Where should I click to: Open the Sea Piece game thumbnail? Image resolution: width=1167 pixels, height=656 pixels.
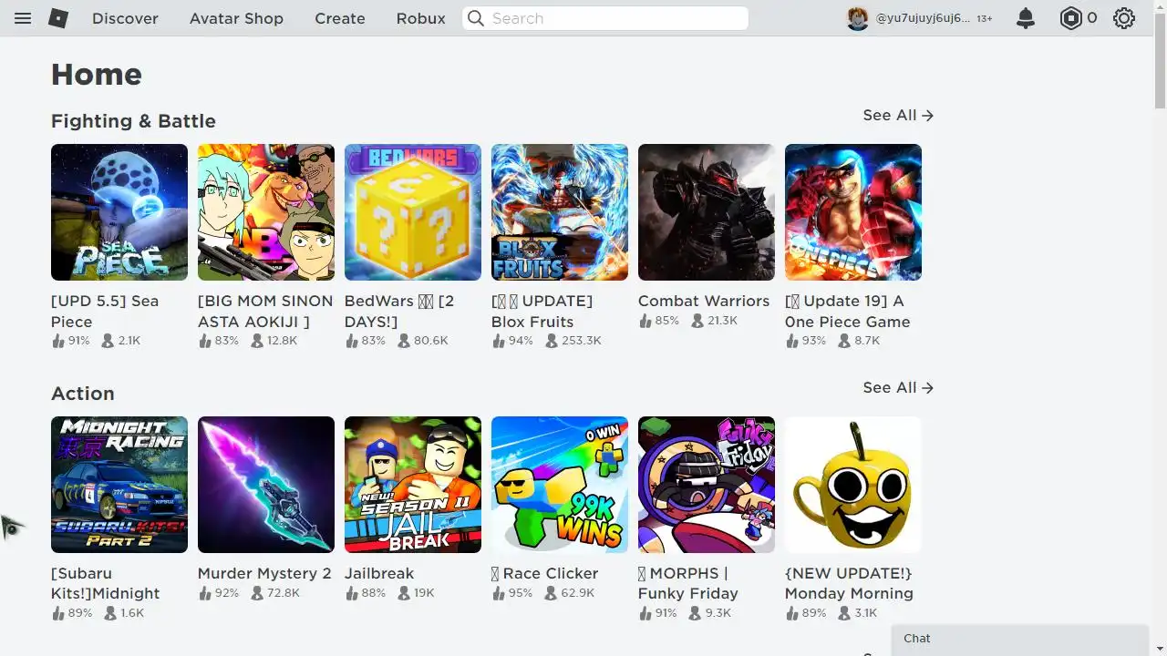[119, 212]
